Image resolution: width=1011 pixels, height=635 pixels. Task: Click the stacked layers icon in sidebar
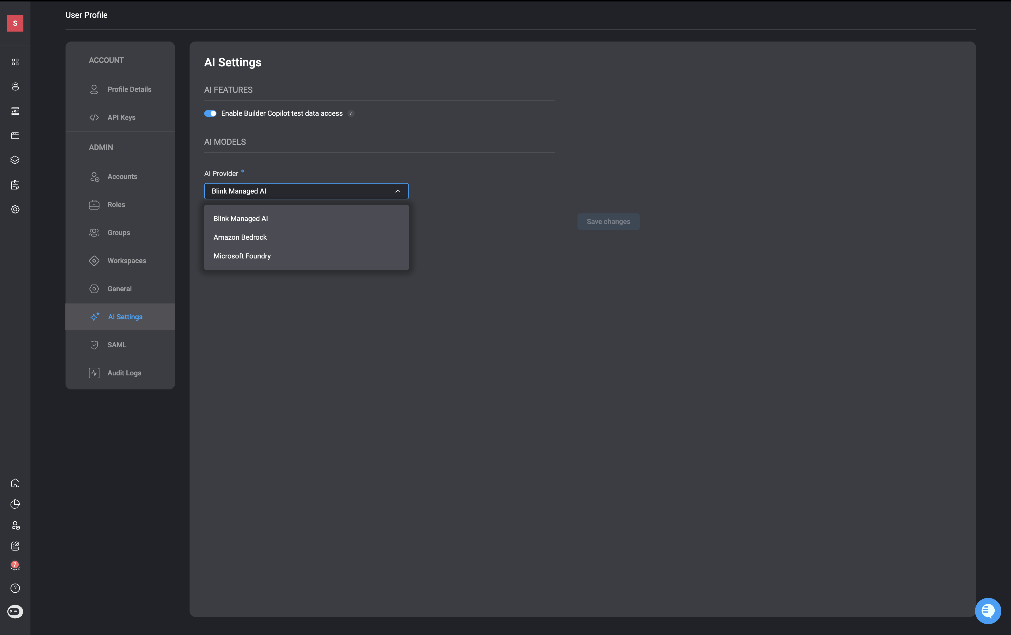point(15,160)
